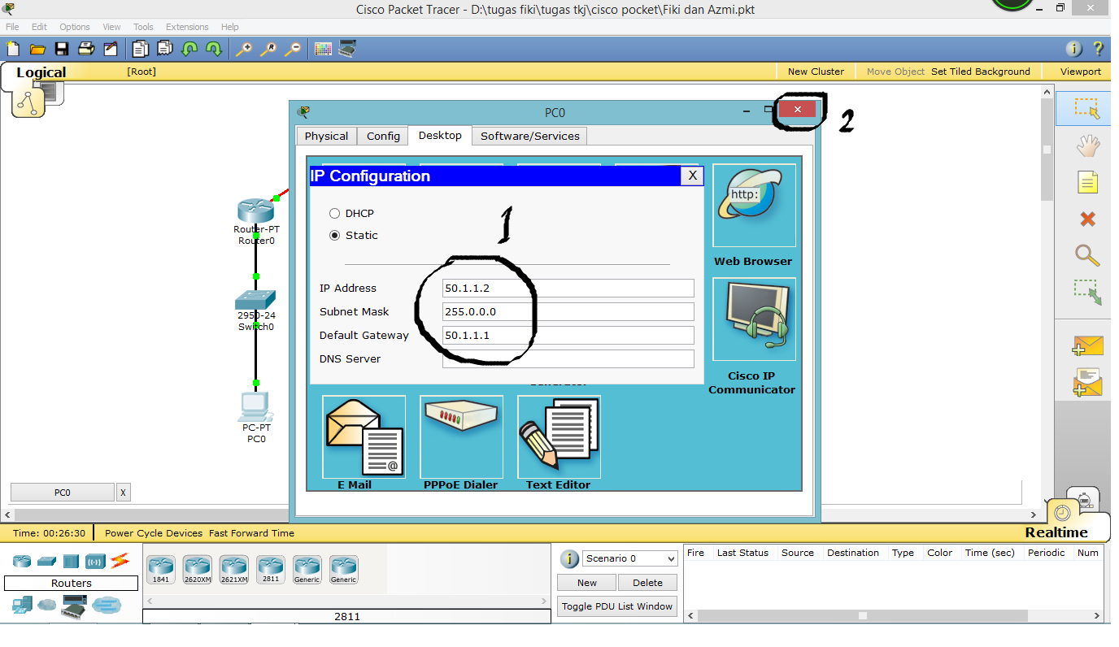
Task: Activate the Move Layout hand tool
Action: point(1087,145)
